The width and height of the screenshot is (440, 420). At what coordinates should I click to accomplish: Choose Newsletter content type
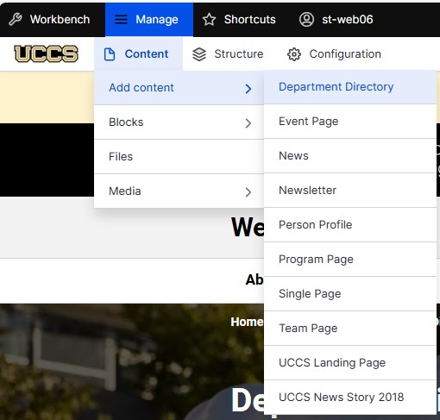[x=350, y=191]
